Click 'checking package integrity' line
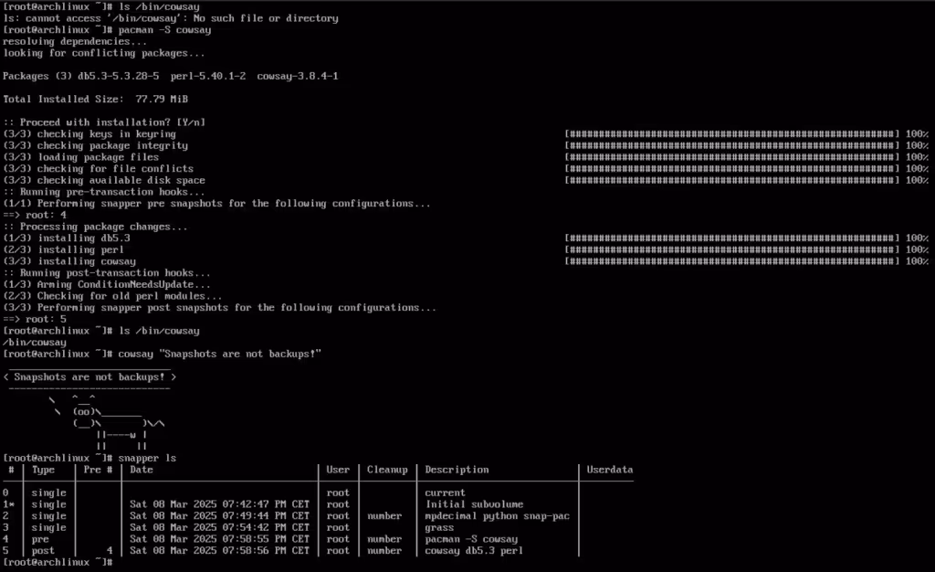This screenshot has width=935, height=572. [x=95, y=145]
